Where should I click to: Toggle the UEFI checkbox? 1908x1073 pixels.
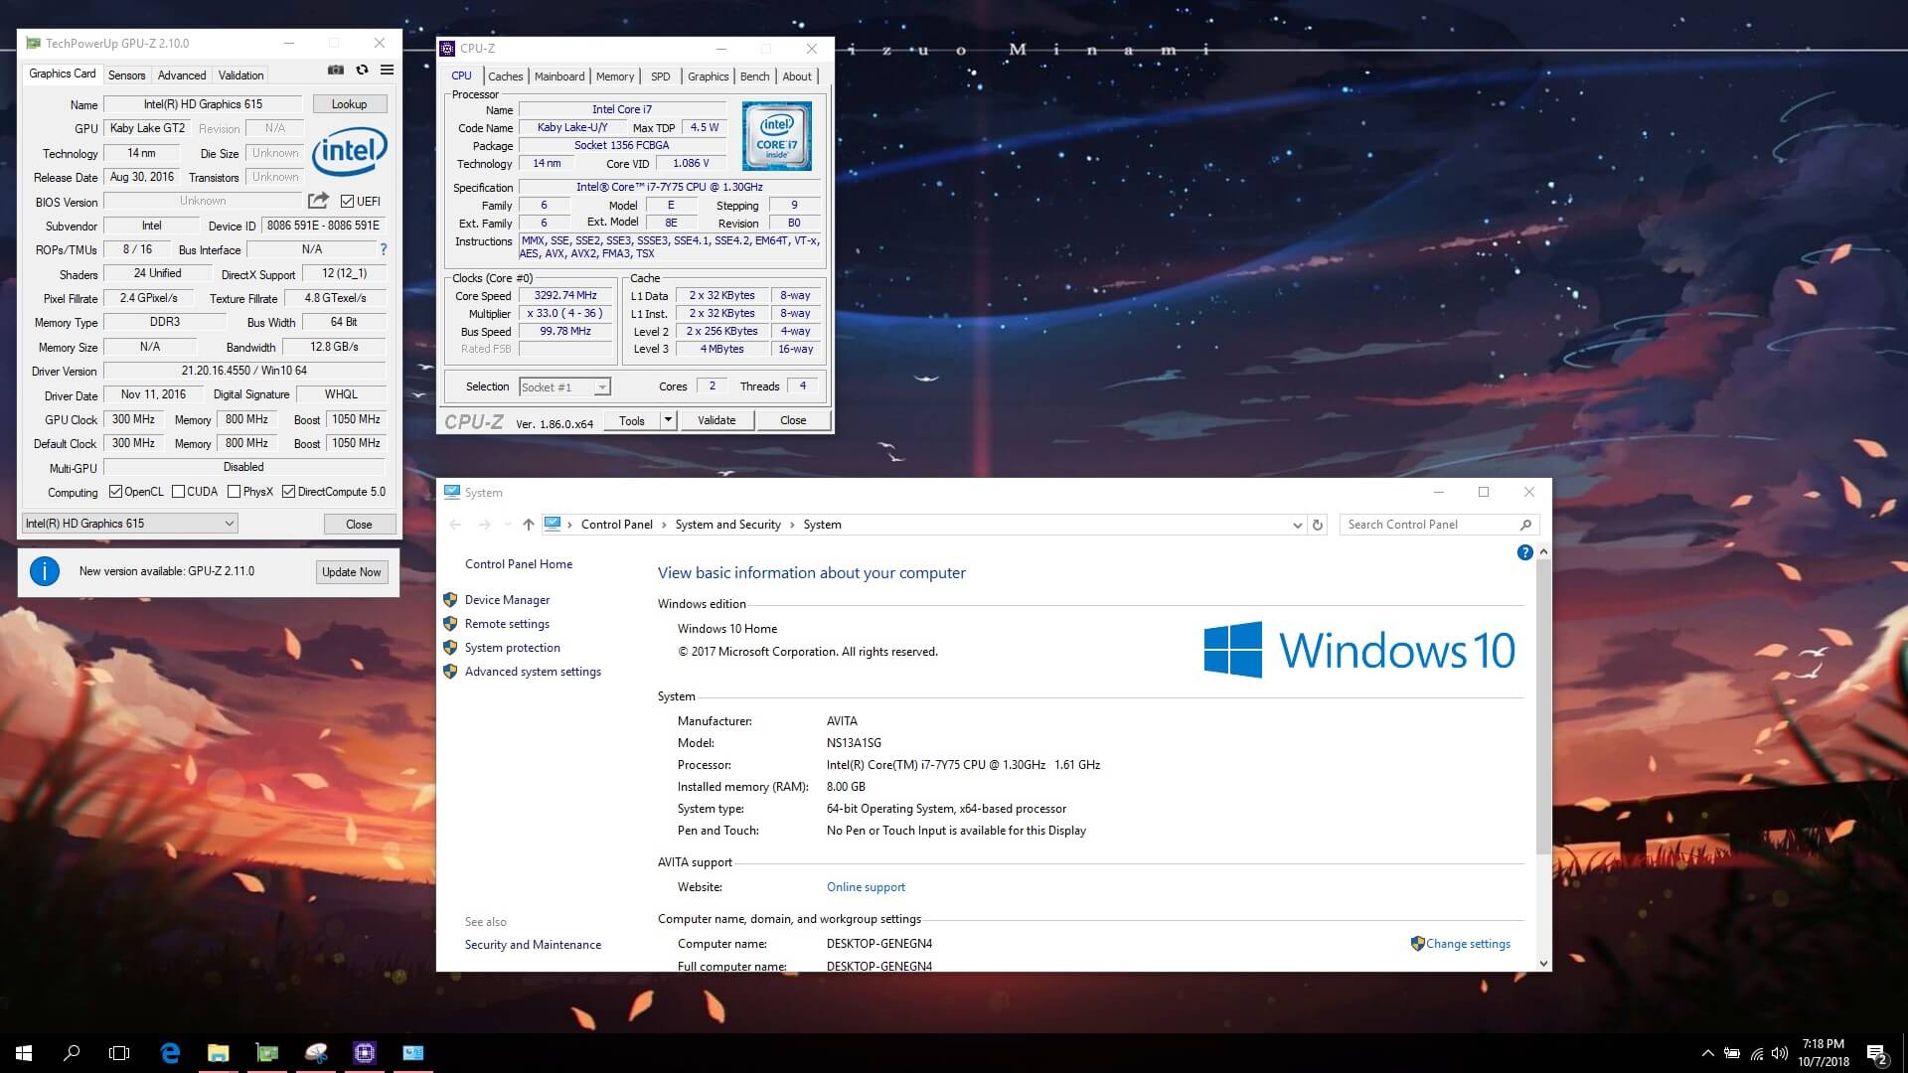347,202
